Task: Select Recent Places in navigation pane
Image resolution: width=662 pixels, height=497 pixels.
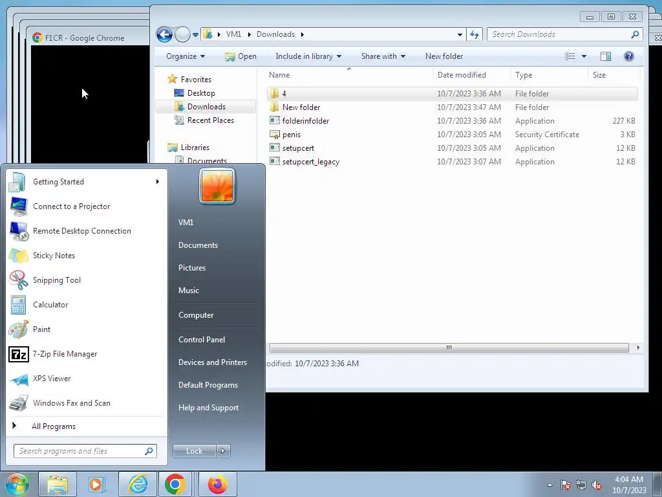Action: coord(210,120)
